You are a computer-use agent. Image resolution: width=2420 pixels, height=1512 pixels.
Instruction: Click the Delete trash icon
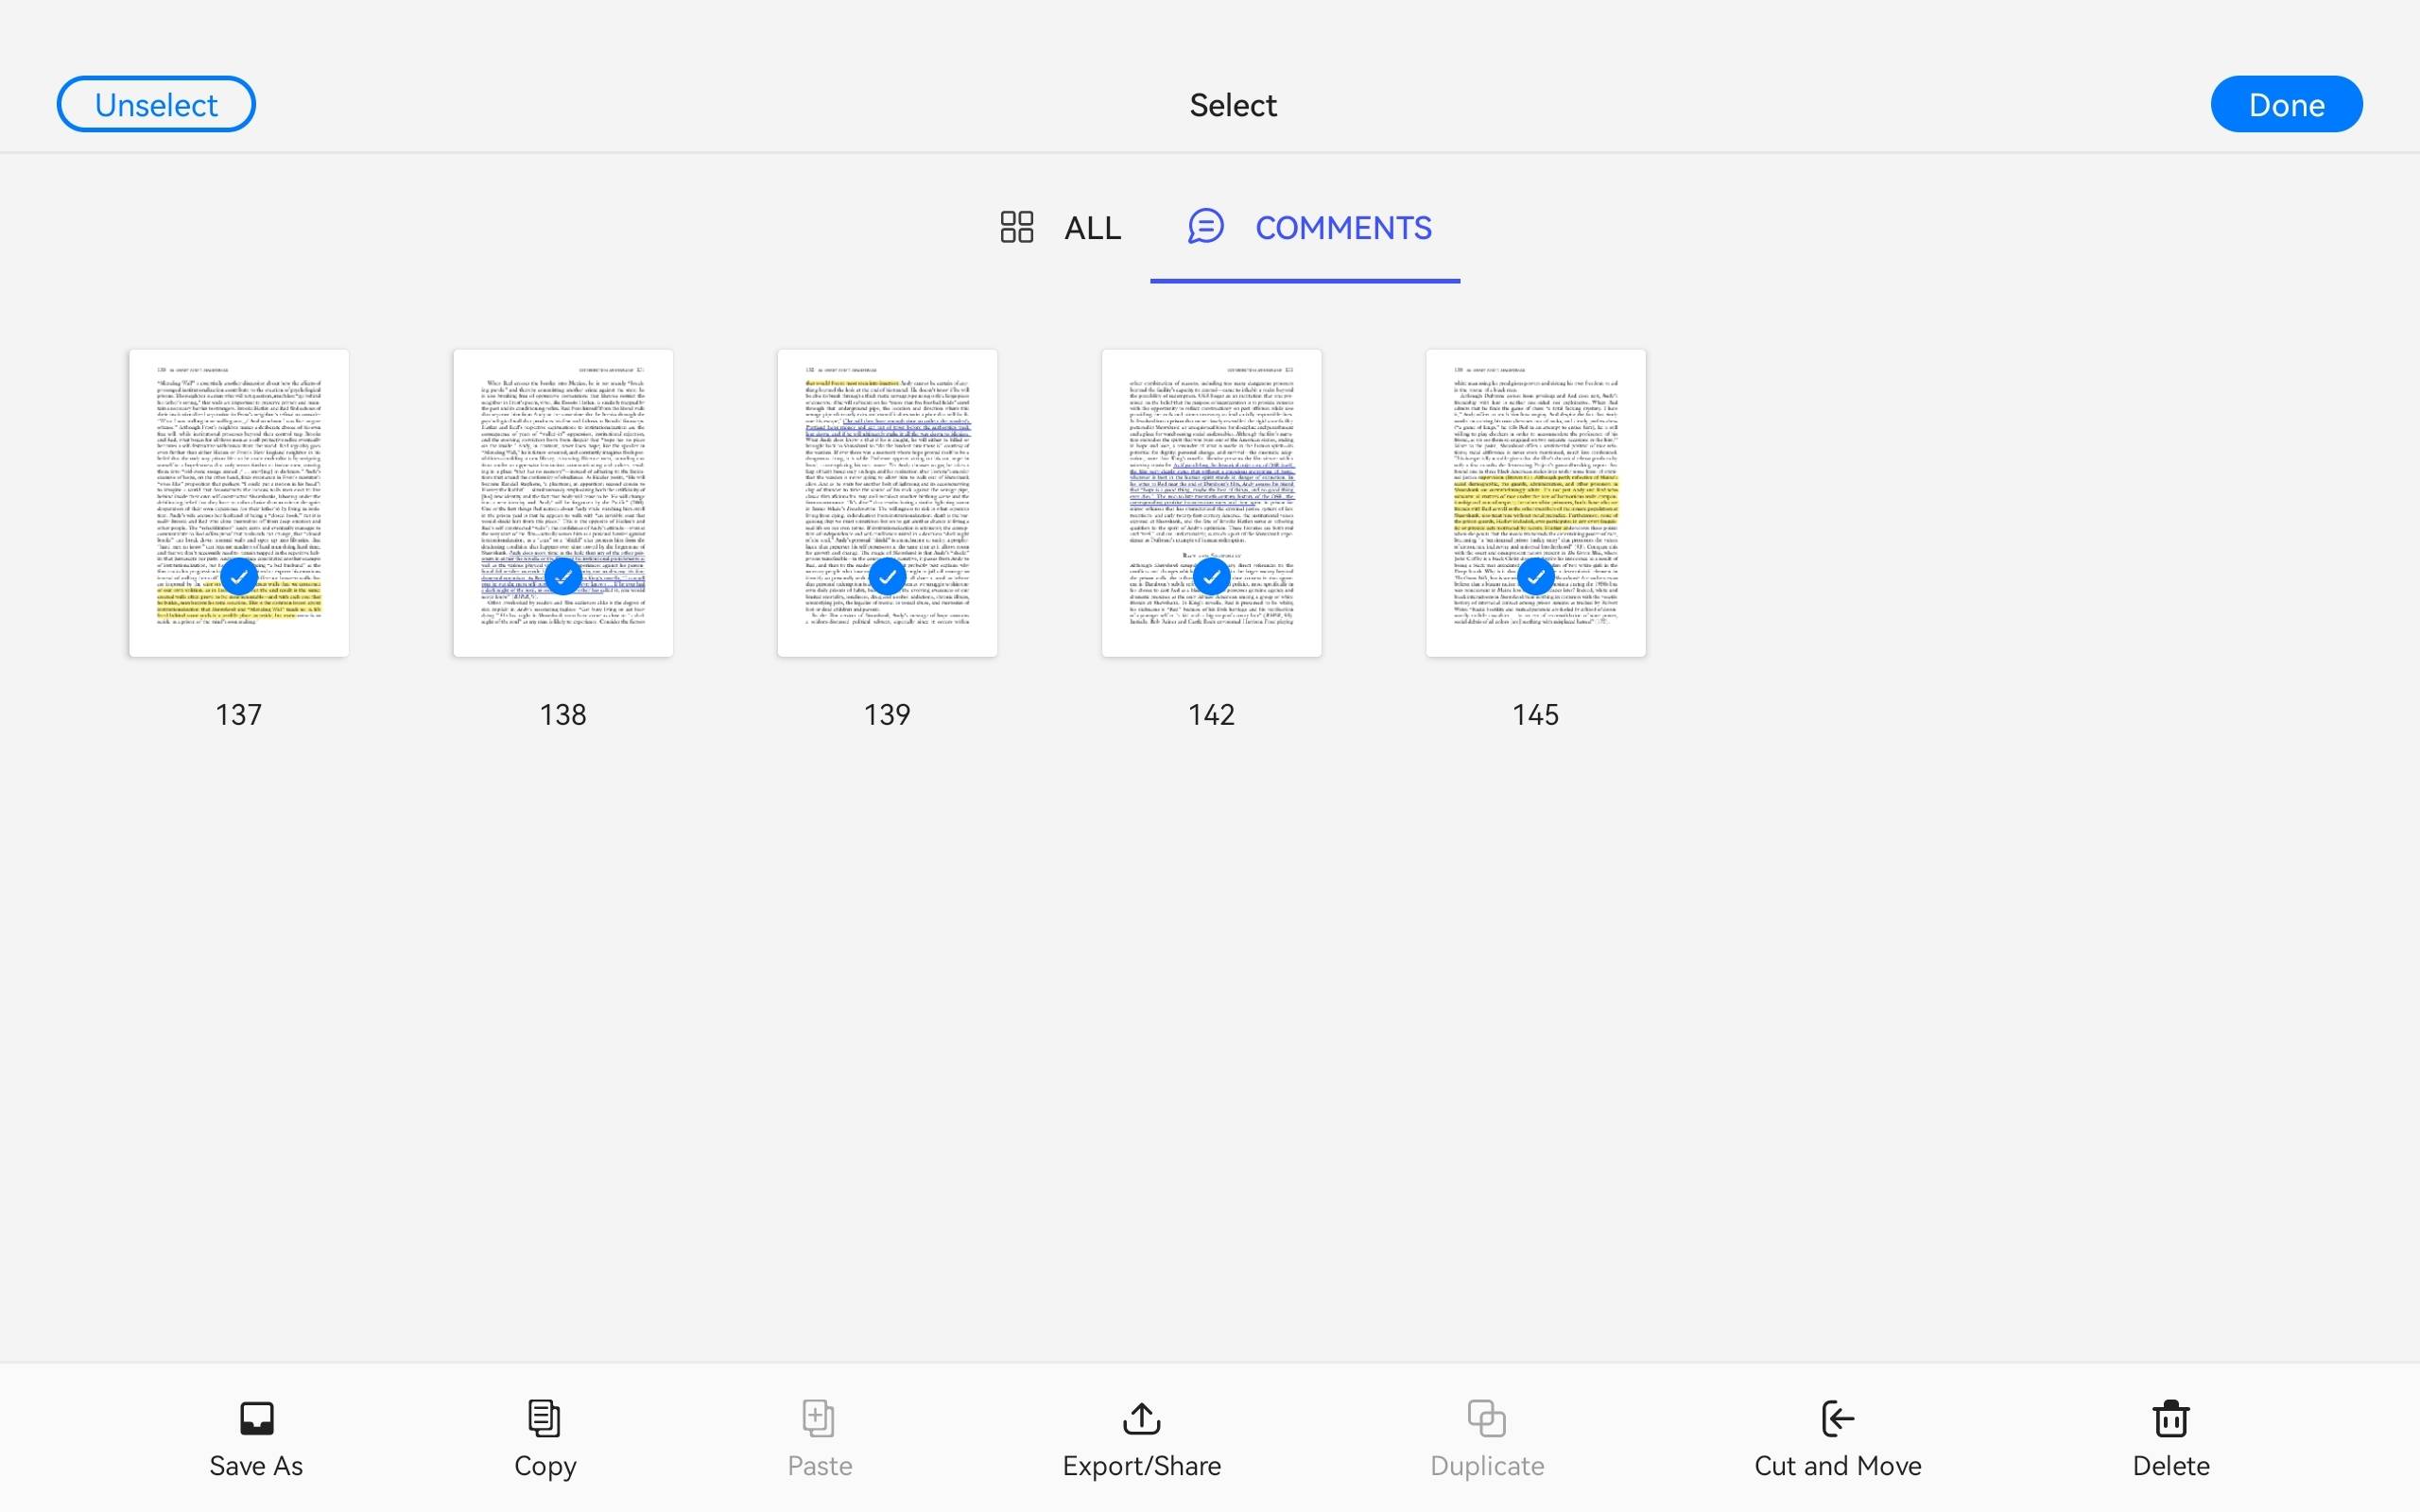pyautogui.click(x=2170, y=1417)
